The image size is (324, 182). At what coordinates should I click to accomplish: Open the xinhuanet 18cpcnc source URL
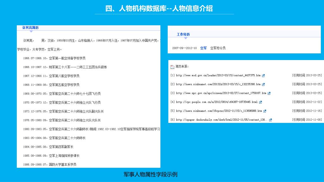click(219, 111)
